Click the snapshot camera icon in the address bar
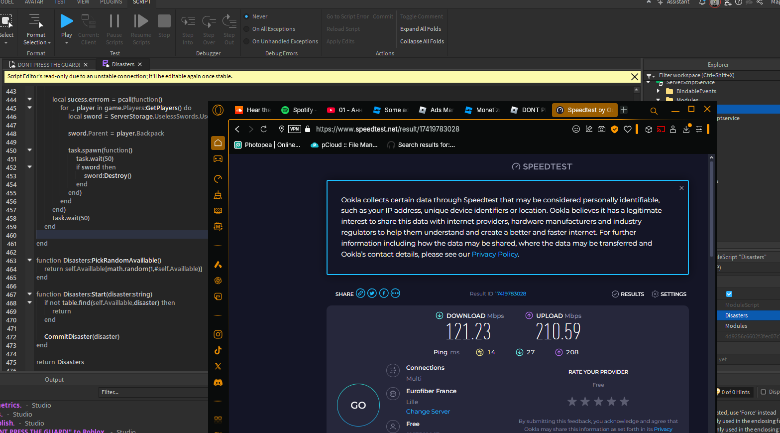 click(x=601, y=129)
